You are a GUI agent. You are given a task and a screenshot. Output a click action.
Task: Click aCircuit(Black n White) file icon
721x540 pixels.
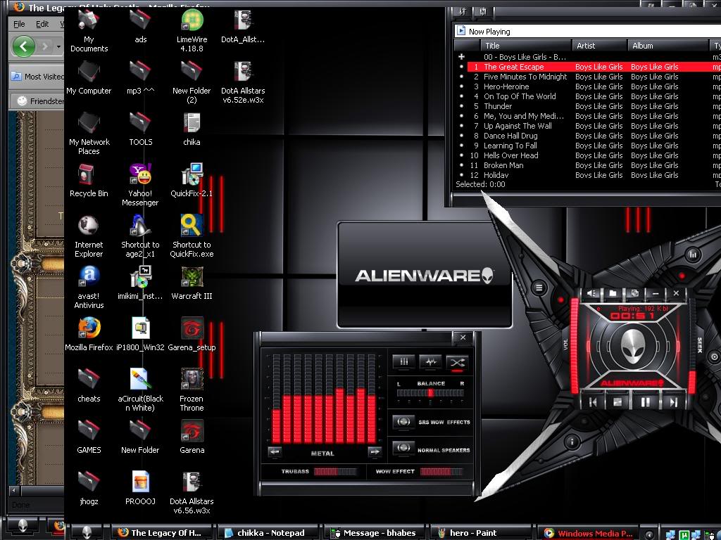click(140, 390)
